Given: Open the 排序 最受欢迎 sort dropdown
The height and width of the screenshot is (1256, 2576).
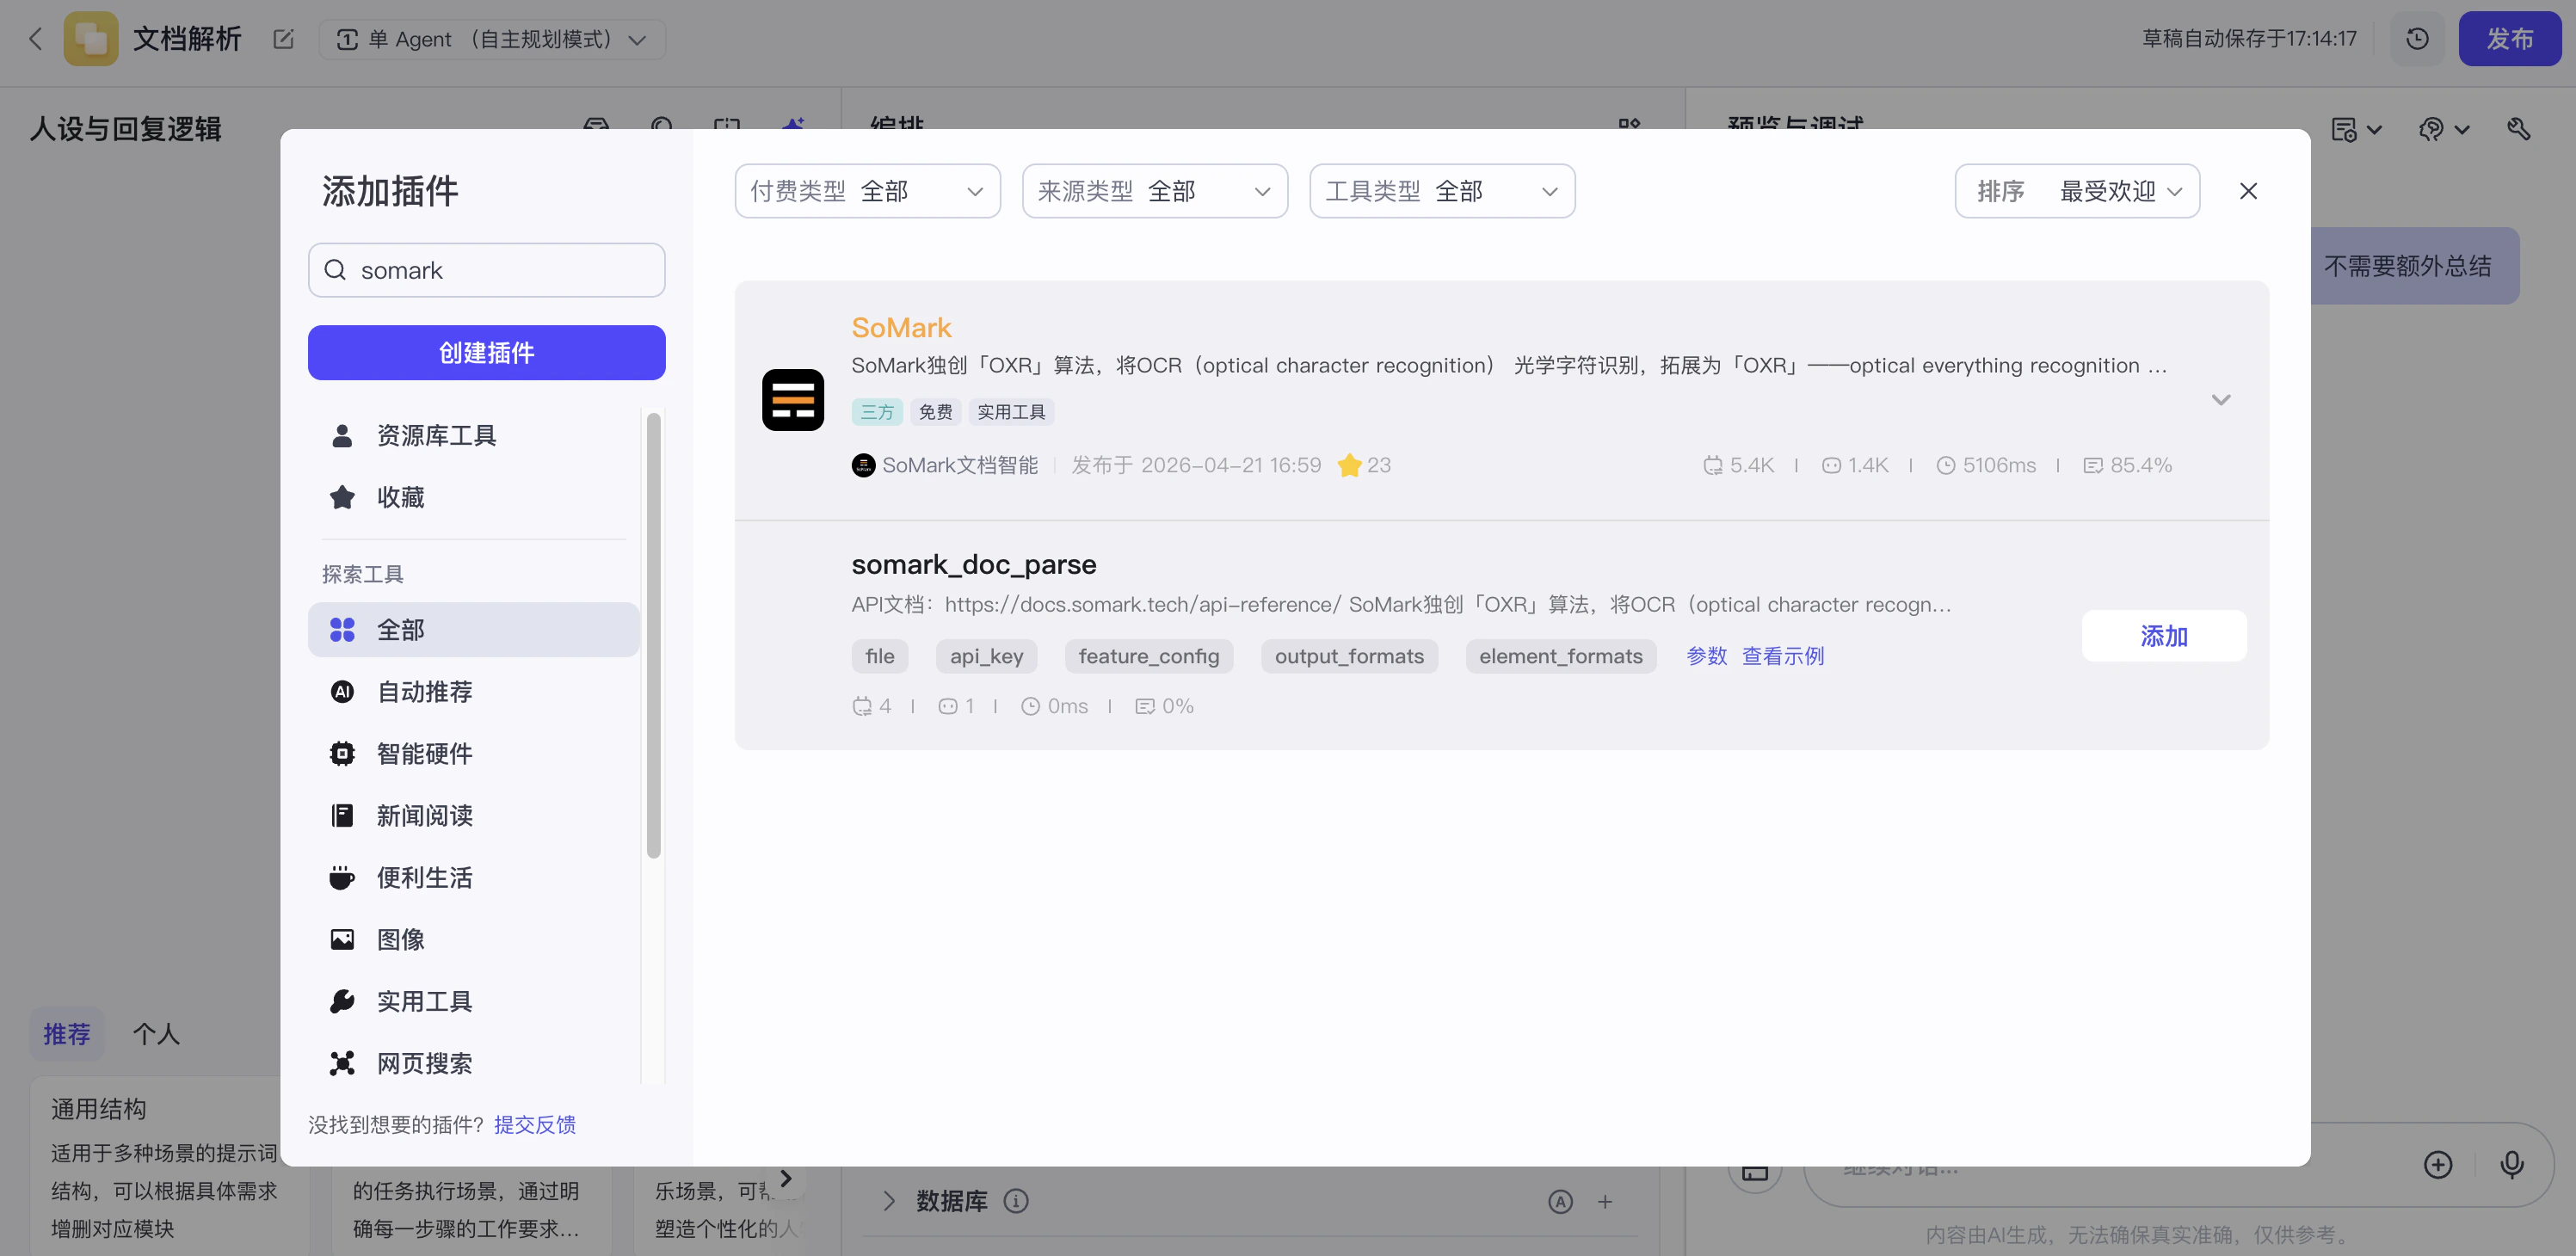Looking at the screenshot, I should pyautogui.click(x=2077, y=191).
